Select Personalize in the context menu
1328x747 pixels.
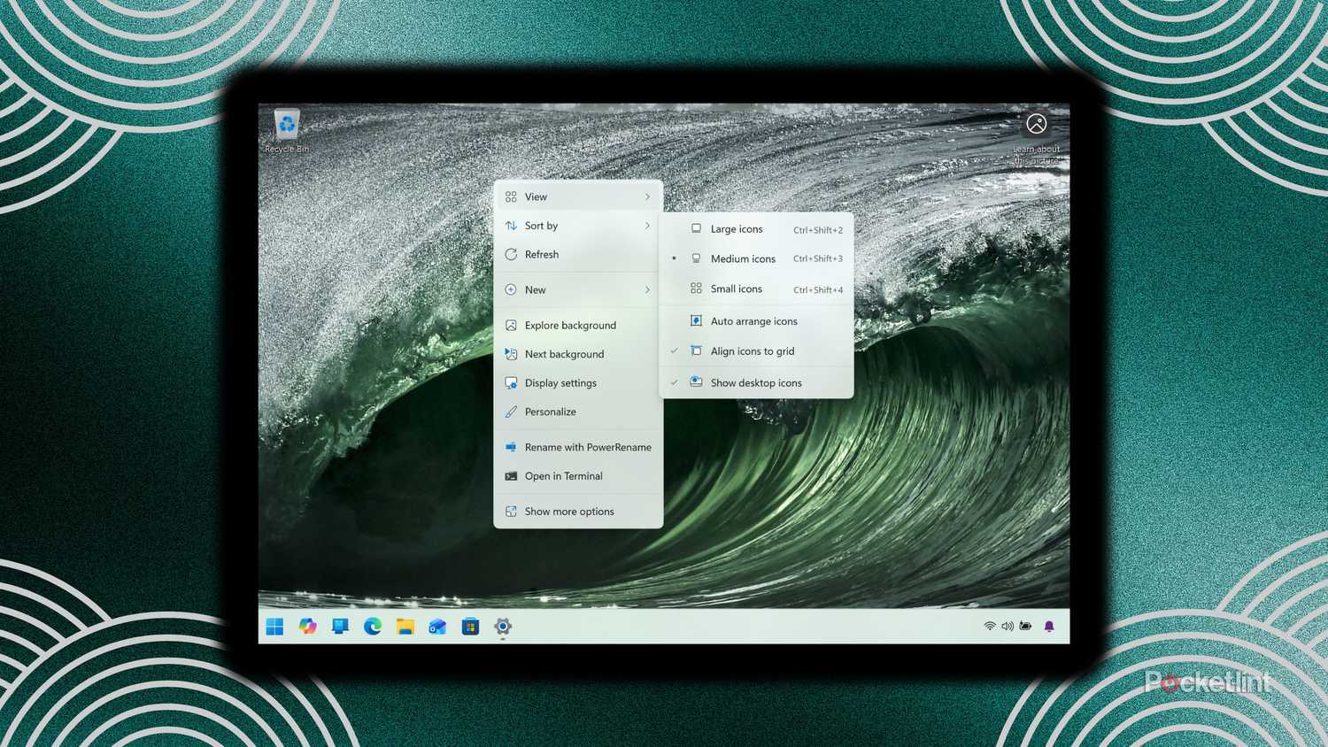coord(550,412)
